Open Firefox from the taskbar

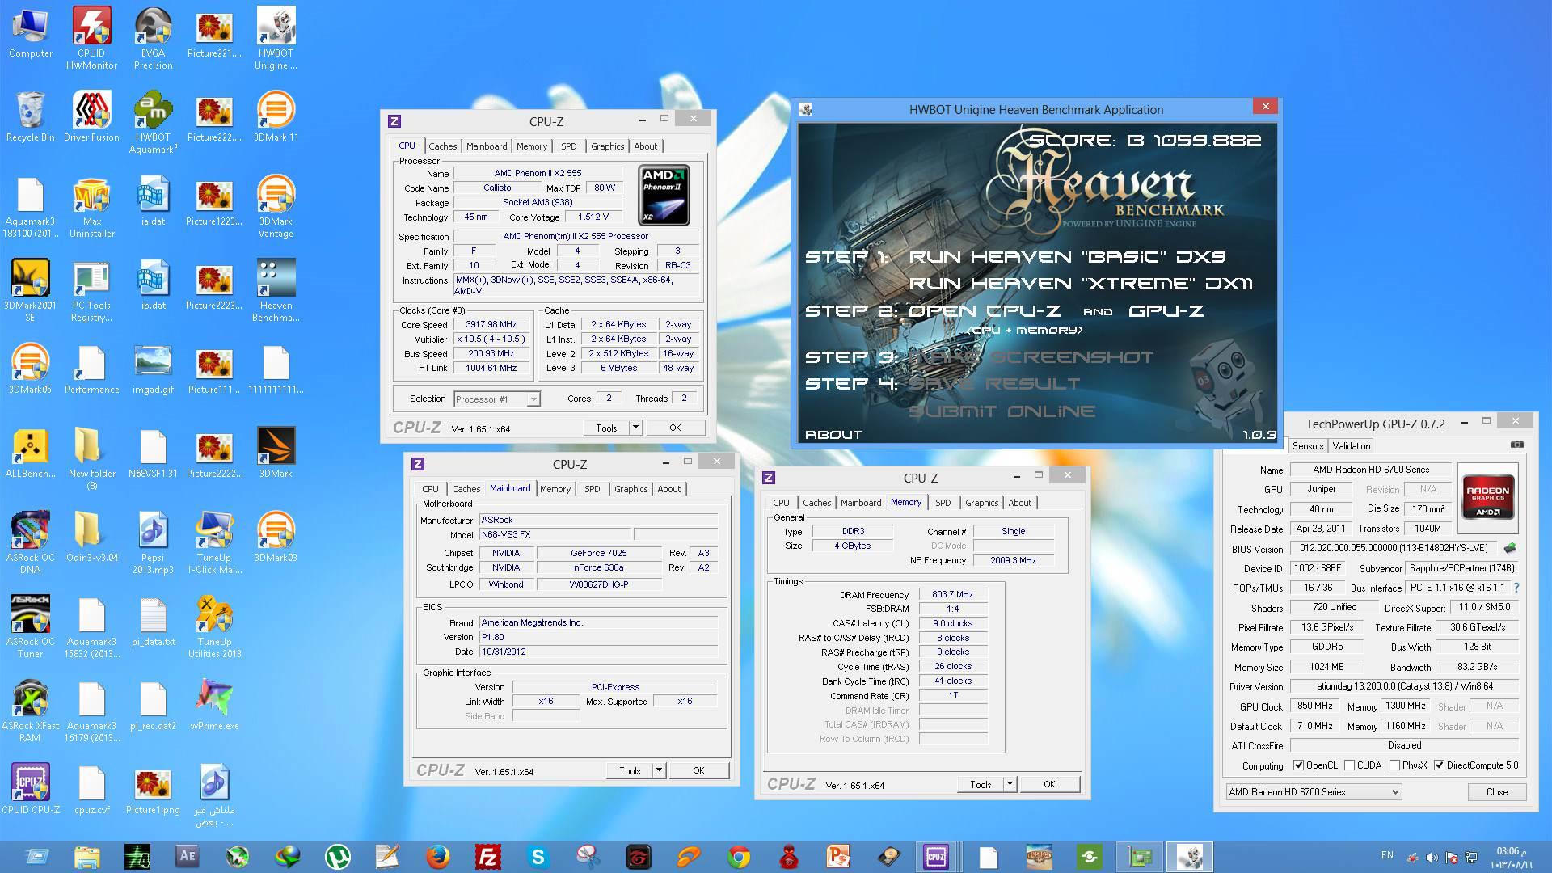coord(438,856)
